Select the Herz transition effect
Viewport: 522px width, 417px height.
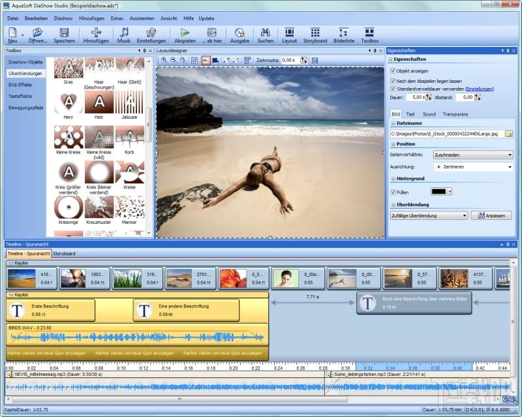click(69, 103)
